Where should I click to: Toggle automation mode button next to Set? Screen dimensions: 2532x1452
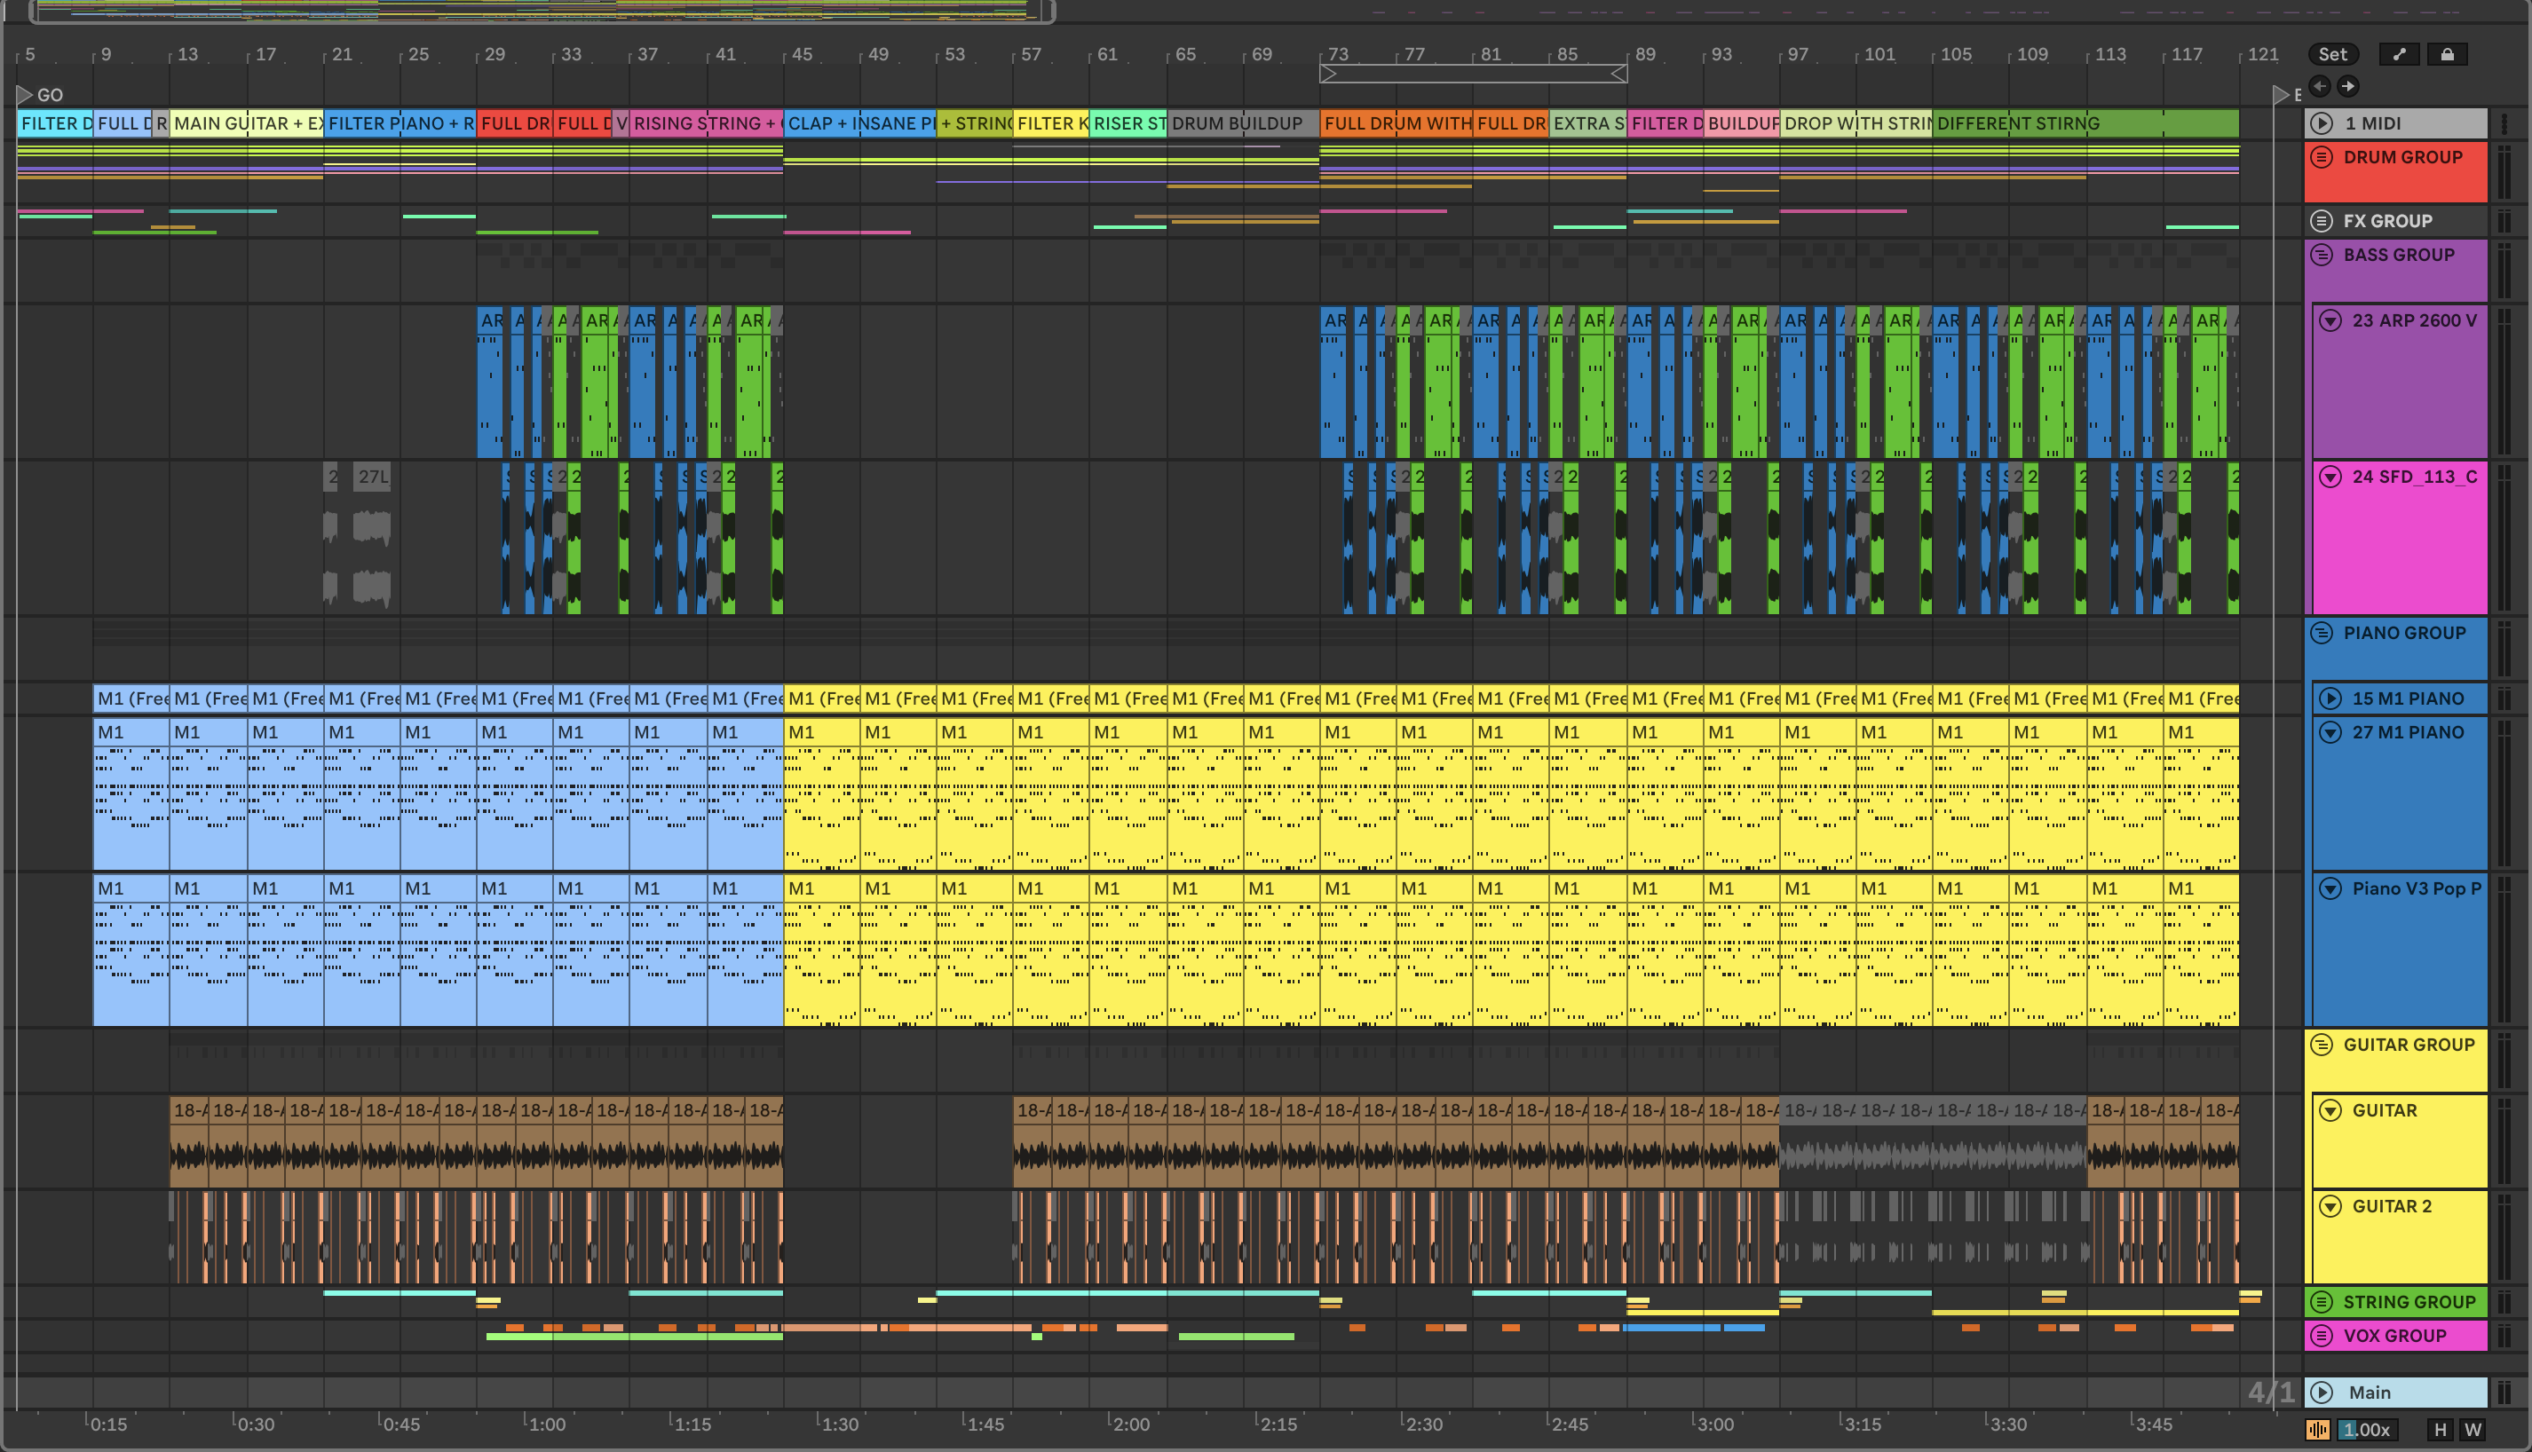[x=2398, y=55]
